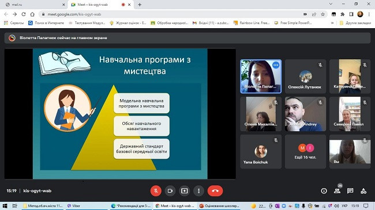Open the Windows Start menu

click(x=5, y=206)
